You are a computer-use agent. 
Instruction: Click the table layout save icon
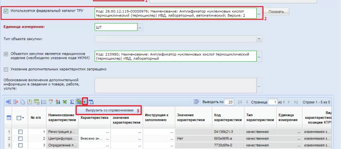pos(91,102)
